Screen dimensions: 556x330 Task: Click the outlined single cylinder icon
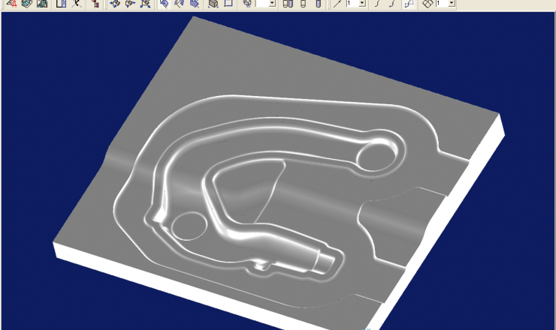[302, 4]
